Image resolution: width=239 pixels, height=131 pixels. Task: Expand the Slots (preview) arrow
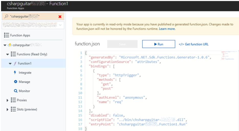pyautogui.click(x=7, y=110)
